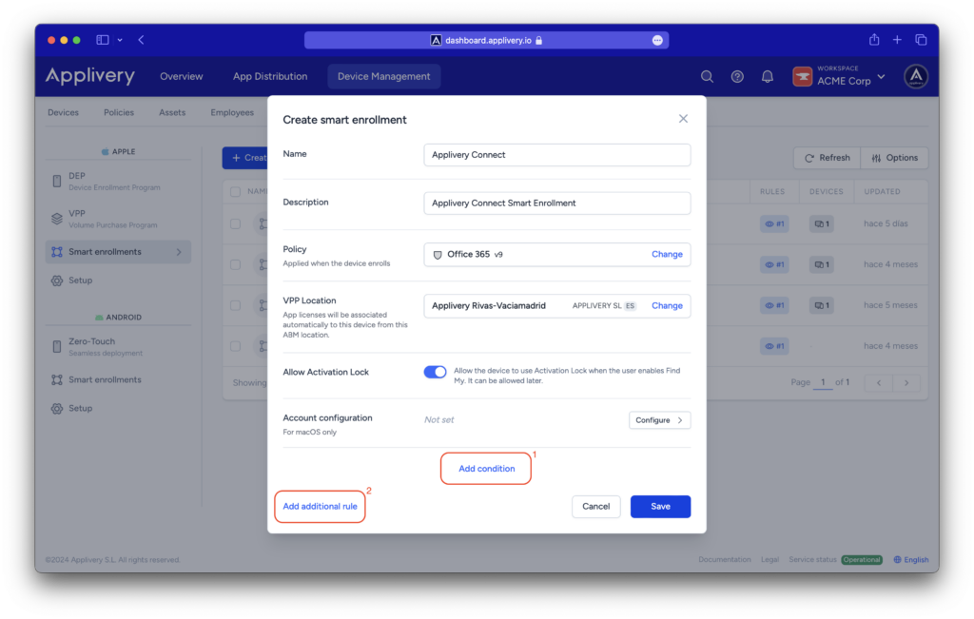Click the address bar more options icon
This screenshot has height=619, width=974.
pos(657,40)
